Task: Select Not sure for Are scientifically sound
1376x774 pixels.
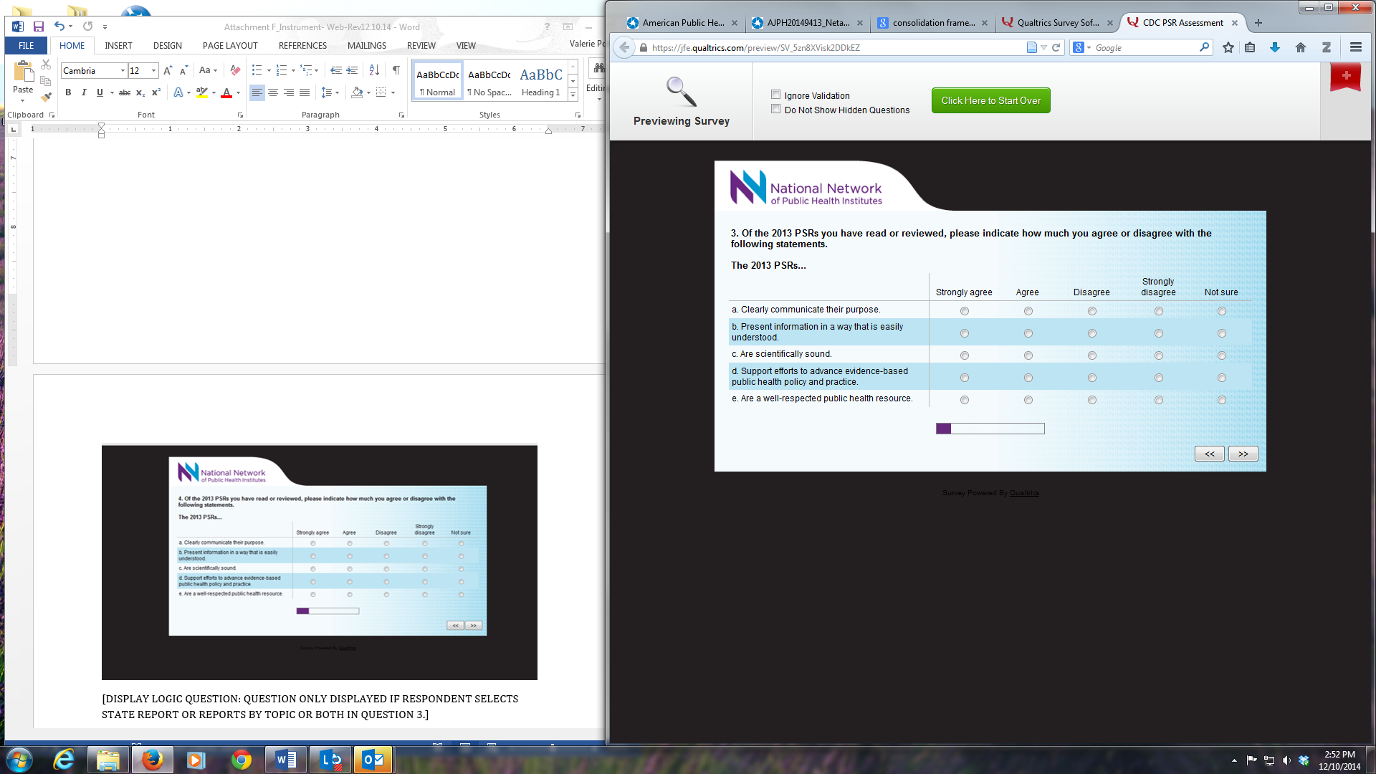Action: (1222, 355)
